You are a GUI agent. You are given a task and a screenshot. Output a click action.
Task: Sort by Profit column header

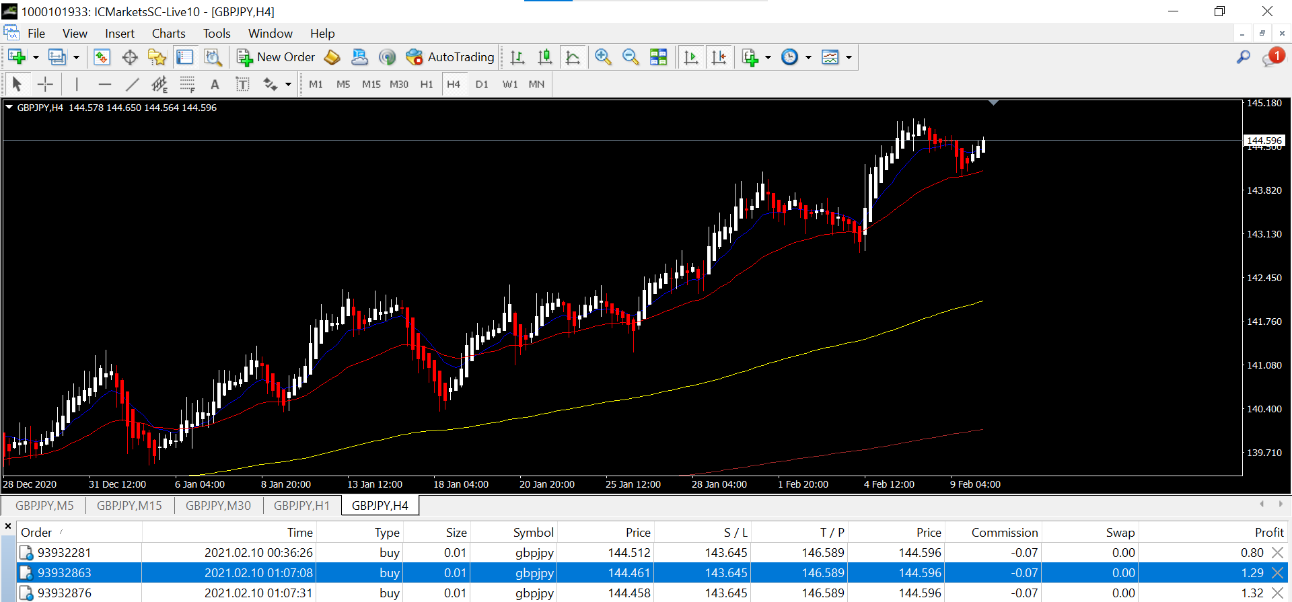click(x=1213, y=532)
